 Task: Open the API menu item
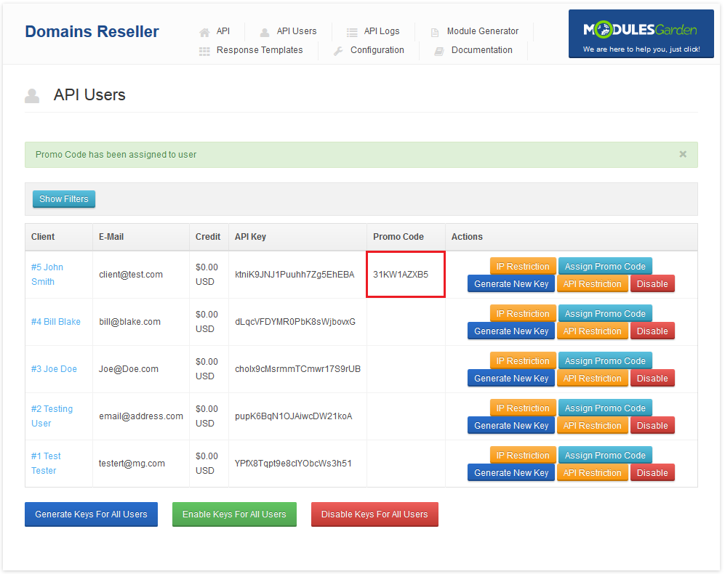pyautogui.click(x=223, y=31)
